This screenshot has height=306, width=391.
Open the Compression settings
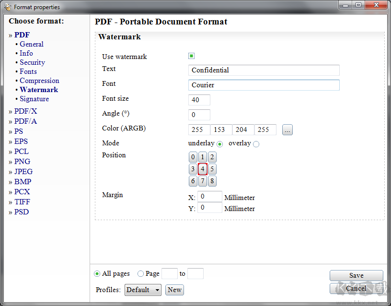click(x=39, y=81)
